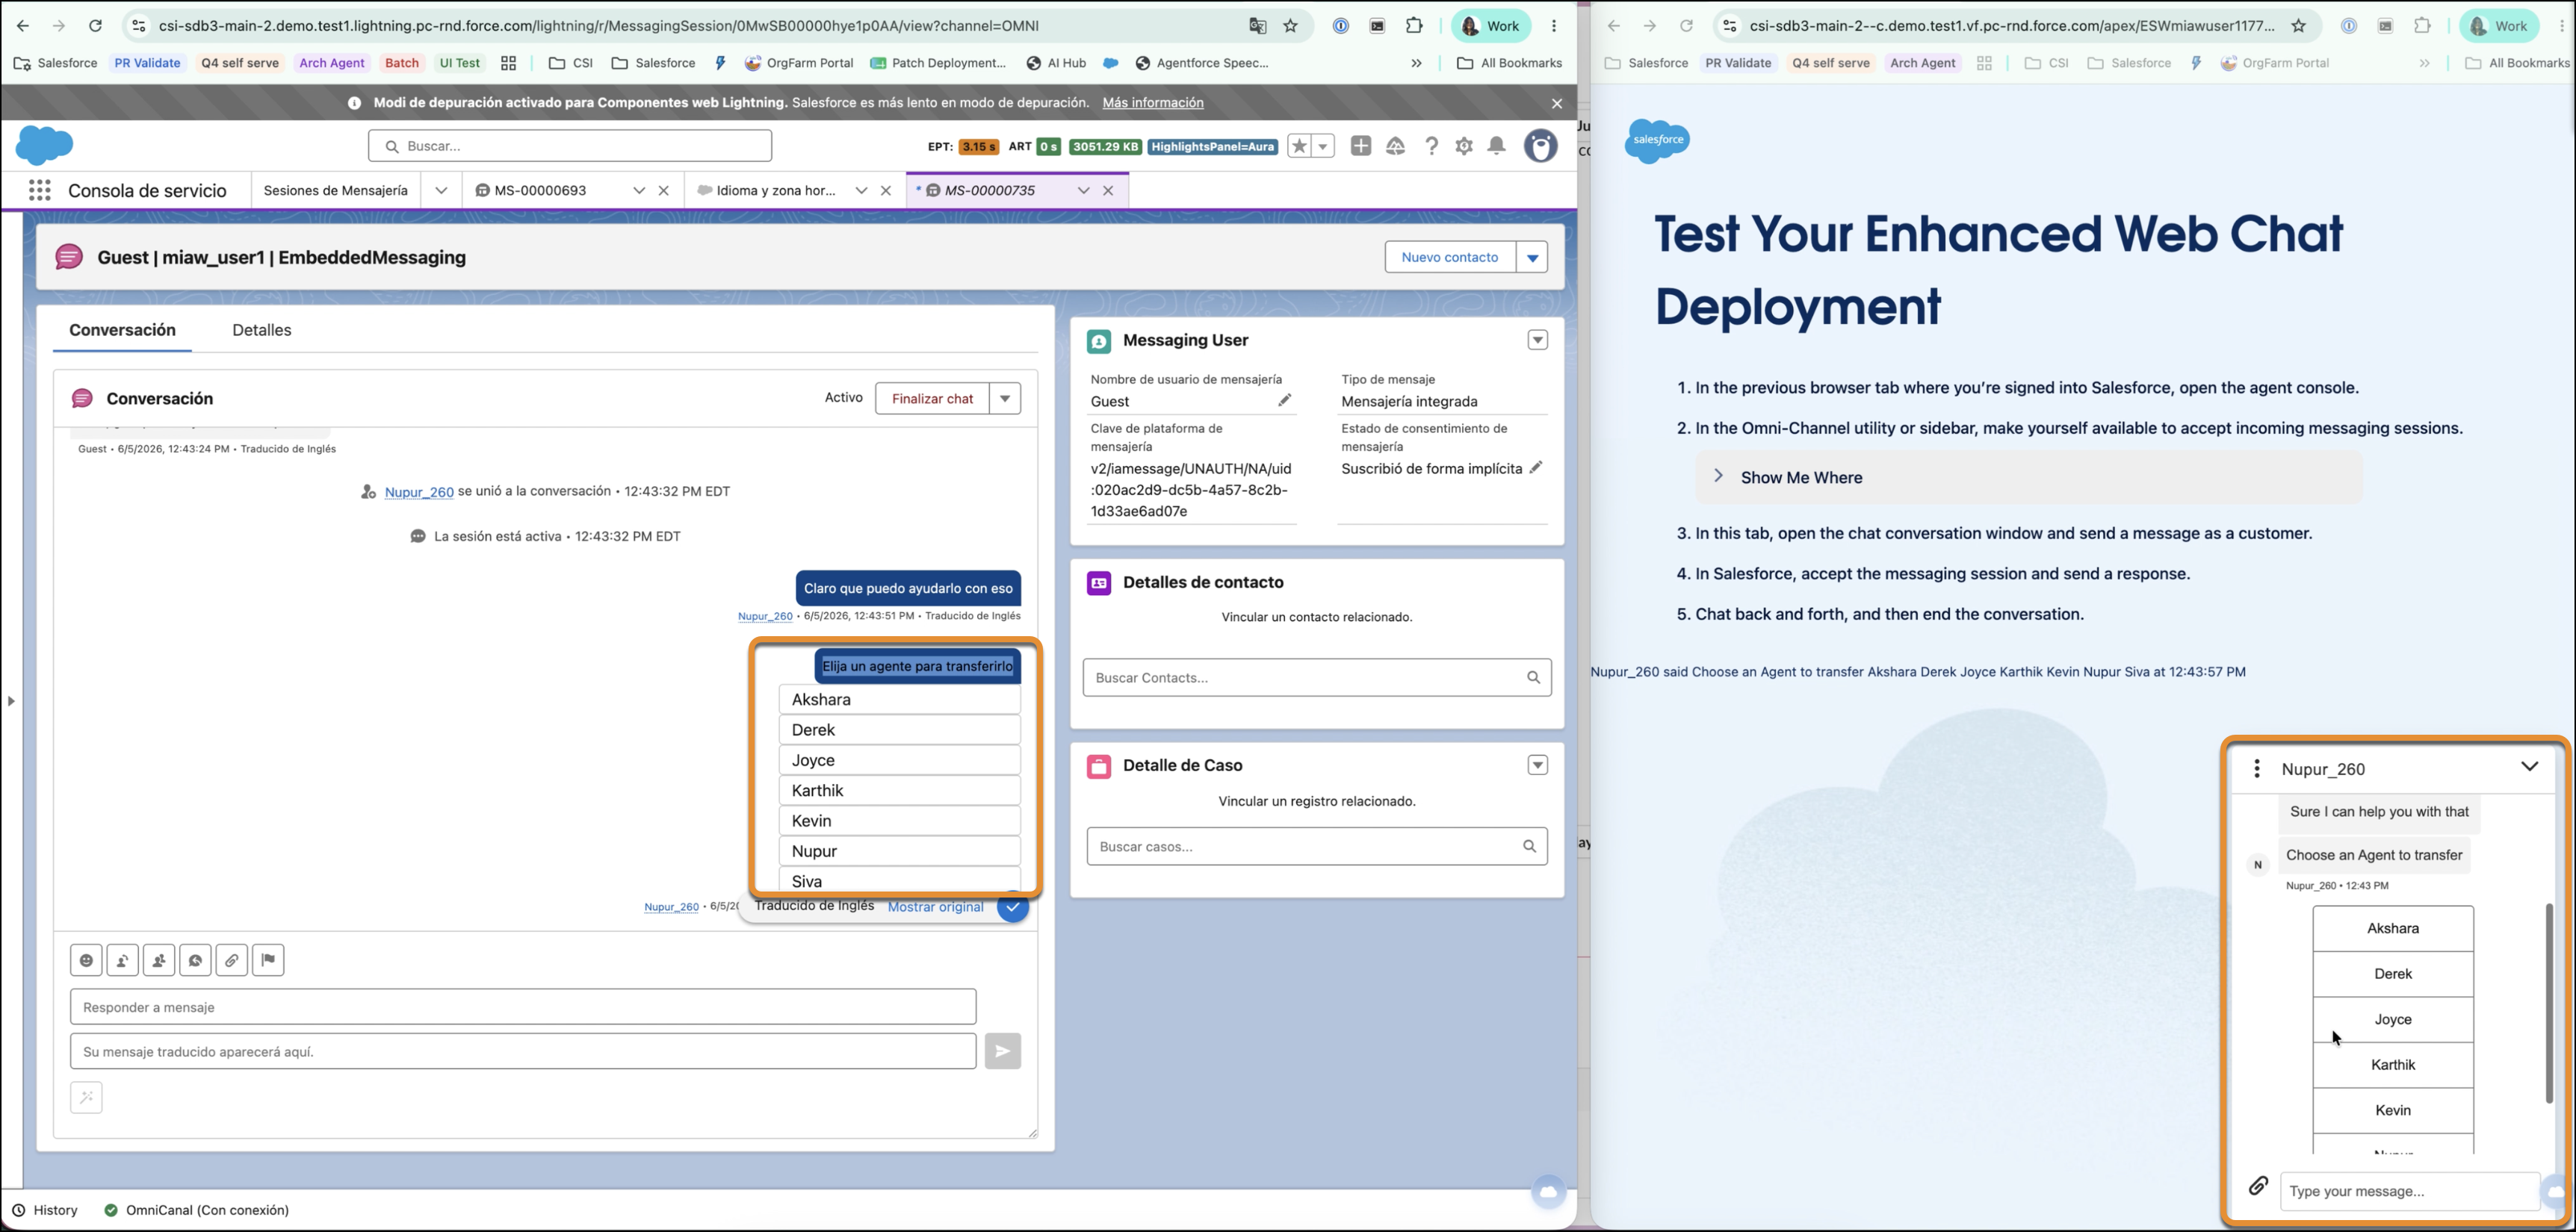This screenshot has height=1232, width=2576.
Task: Select the Conversación tab
Action: 122,330
